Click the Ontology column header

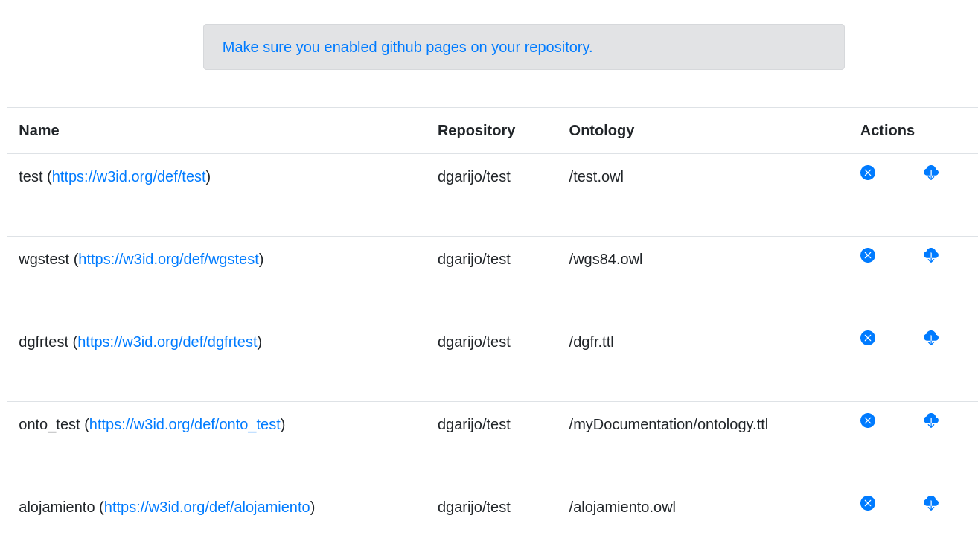(x=601, y=130)
